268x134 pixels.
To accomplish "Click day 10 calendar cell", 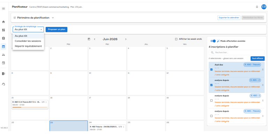I will coord(107,83).
